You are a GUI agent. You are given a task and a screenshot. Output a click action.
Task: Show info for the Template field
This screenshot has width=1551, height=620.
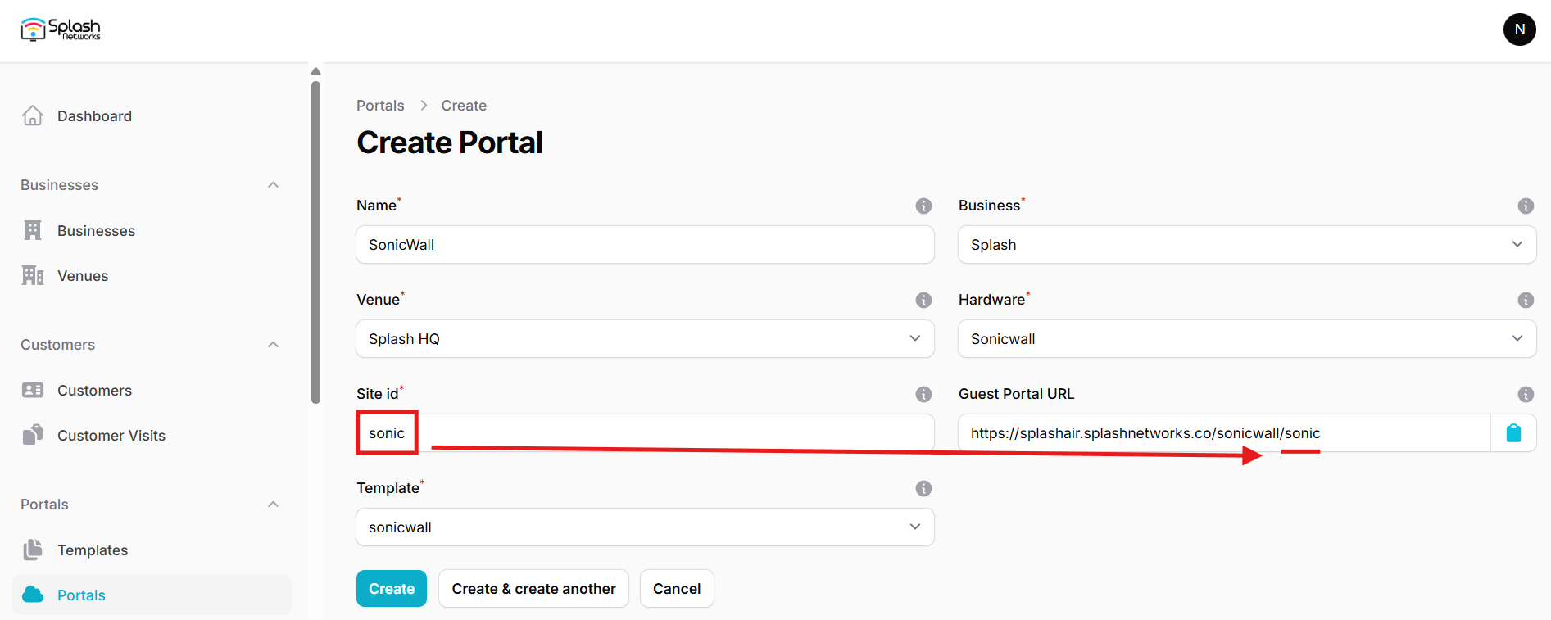tap(923, 488)
